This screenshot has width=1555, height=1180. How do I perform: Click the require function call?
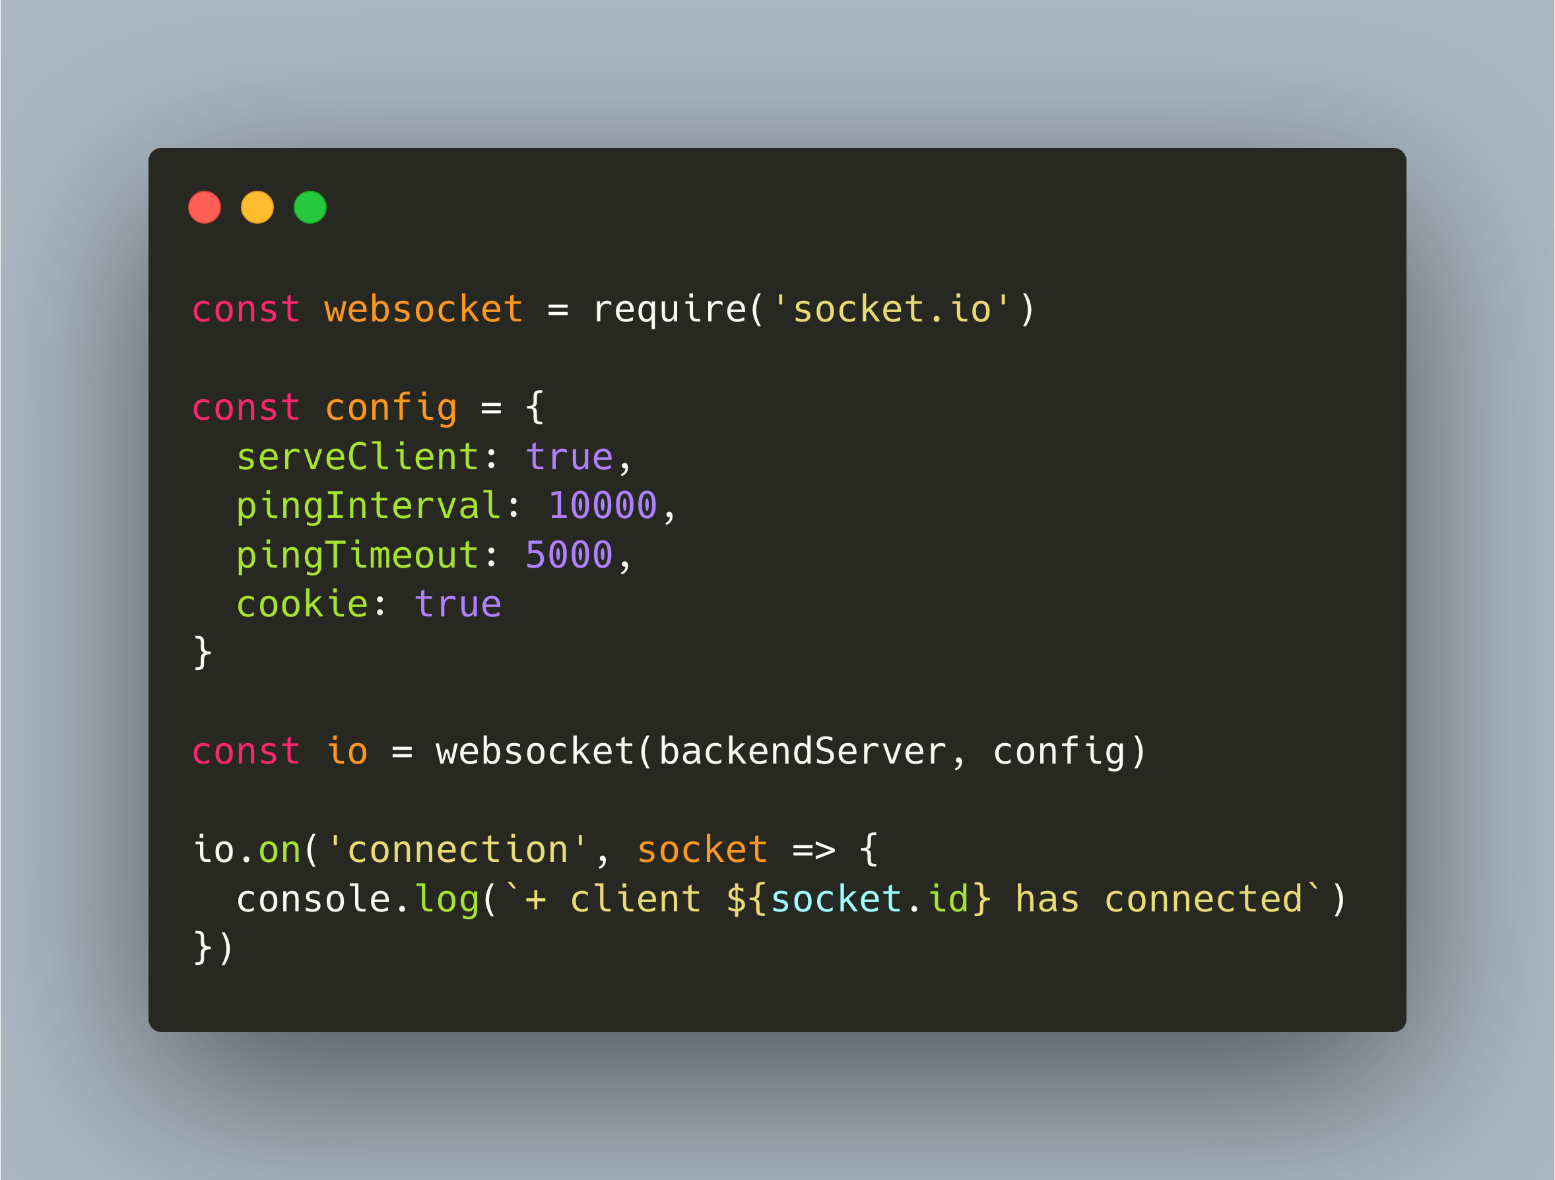point(669,310)
